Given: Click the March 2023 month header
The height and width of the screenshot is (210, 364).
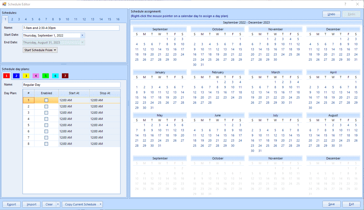Looking at the screenshot, I should (x=275, y=72).
